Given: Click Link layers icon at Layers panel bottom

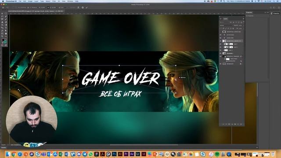Looking at the screenshot, I should (x=223, y=124).
